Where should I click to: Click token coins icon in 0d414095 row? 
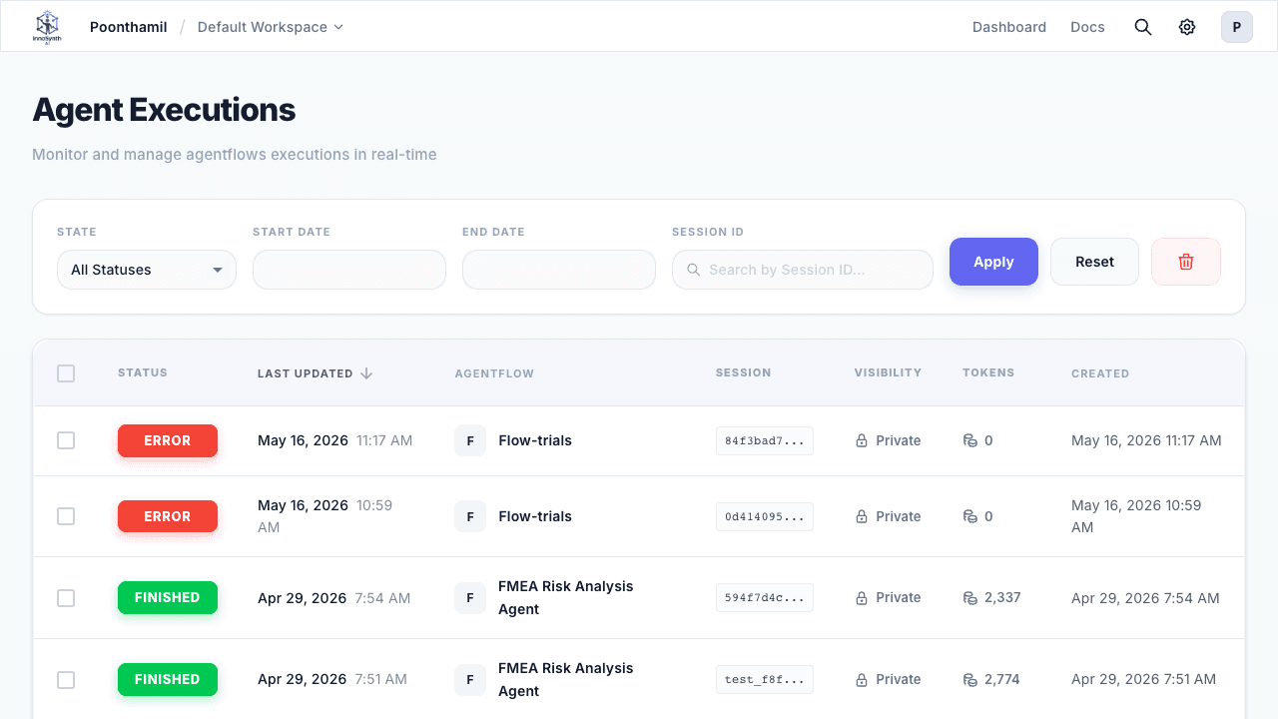pos(969,516)
